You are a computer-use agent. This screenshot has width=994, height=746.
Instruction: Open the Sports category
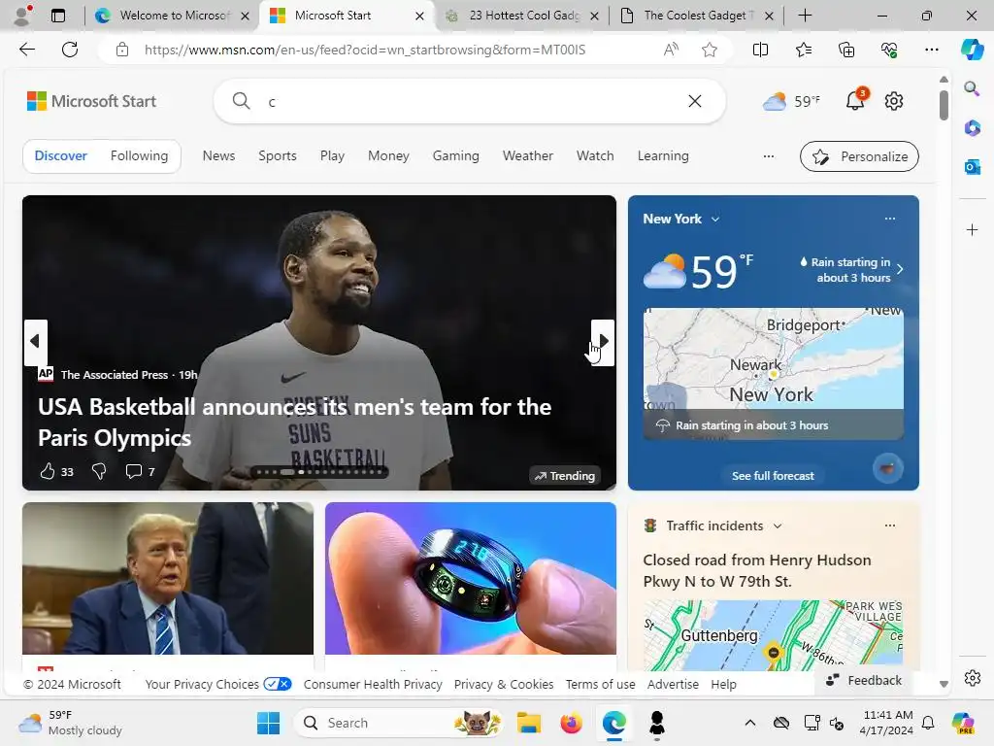(x=278, y=156)
